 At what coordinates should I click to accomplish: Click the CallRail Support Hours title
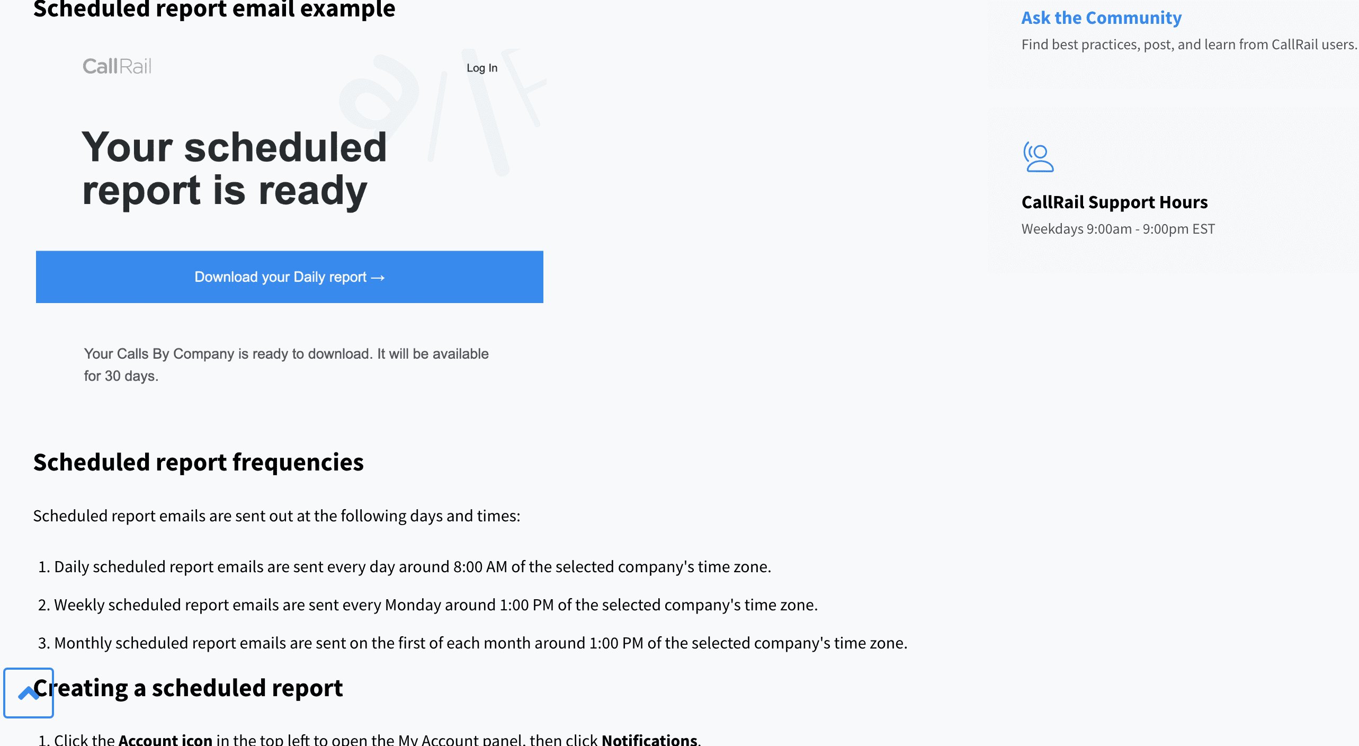tap(1114, 202)
